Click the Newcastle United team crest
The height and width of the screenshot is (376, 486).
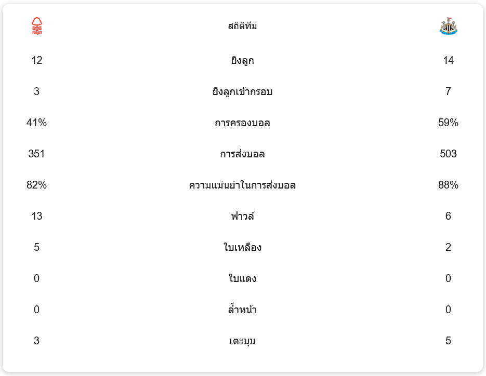point(448,26)
